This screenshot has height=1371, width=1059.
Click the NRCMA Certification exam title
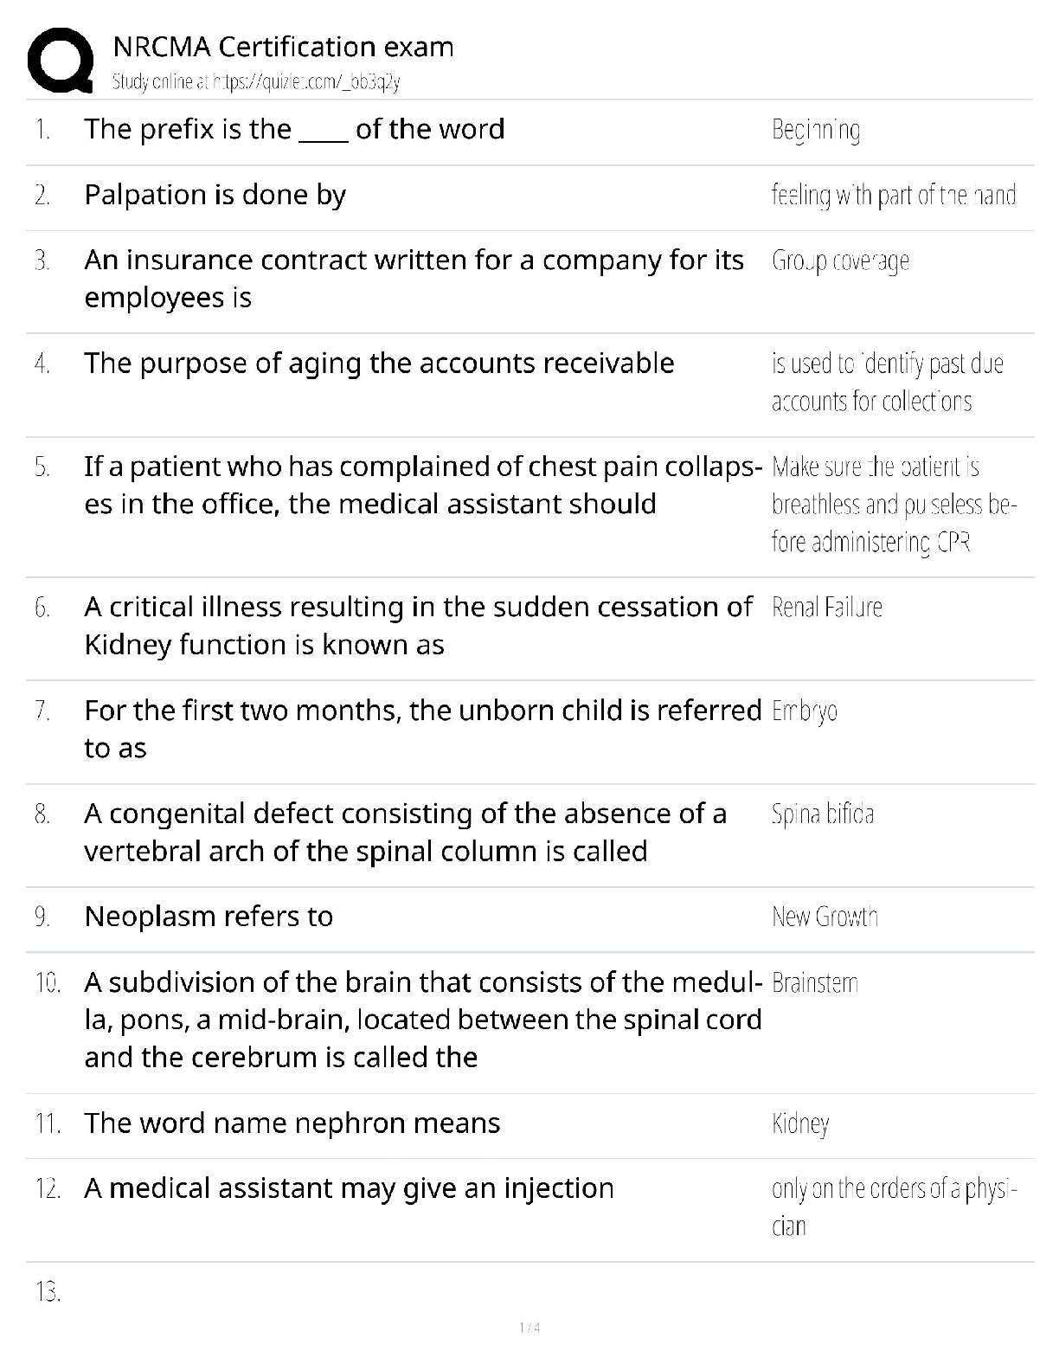click(283, 47)
